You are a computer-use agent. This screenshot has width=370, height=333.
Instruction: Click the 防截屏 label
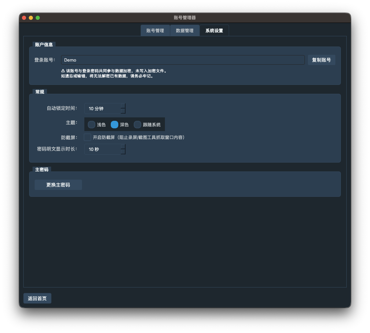[69, 138]
